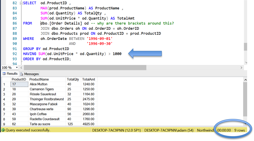Switch to the Messages tab

29,74
